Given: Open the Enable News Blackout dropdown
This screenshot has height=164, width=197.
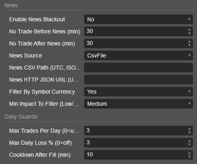Looking at the screenshot, I should (138, 19).
